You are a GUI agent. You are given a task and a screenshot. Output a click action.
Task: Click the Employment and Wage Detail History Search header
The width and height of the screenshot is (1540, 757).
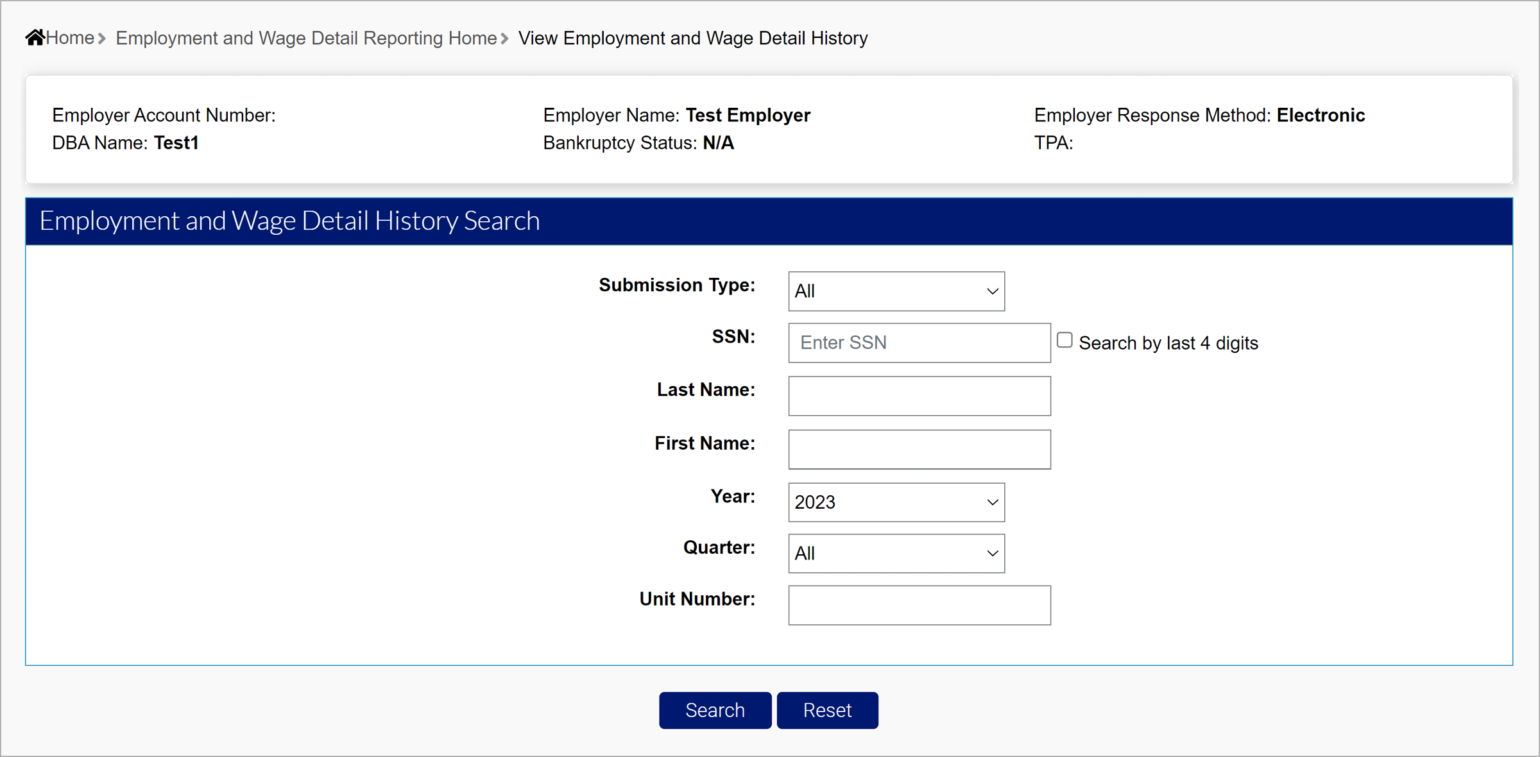coord(289,221)
